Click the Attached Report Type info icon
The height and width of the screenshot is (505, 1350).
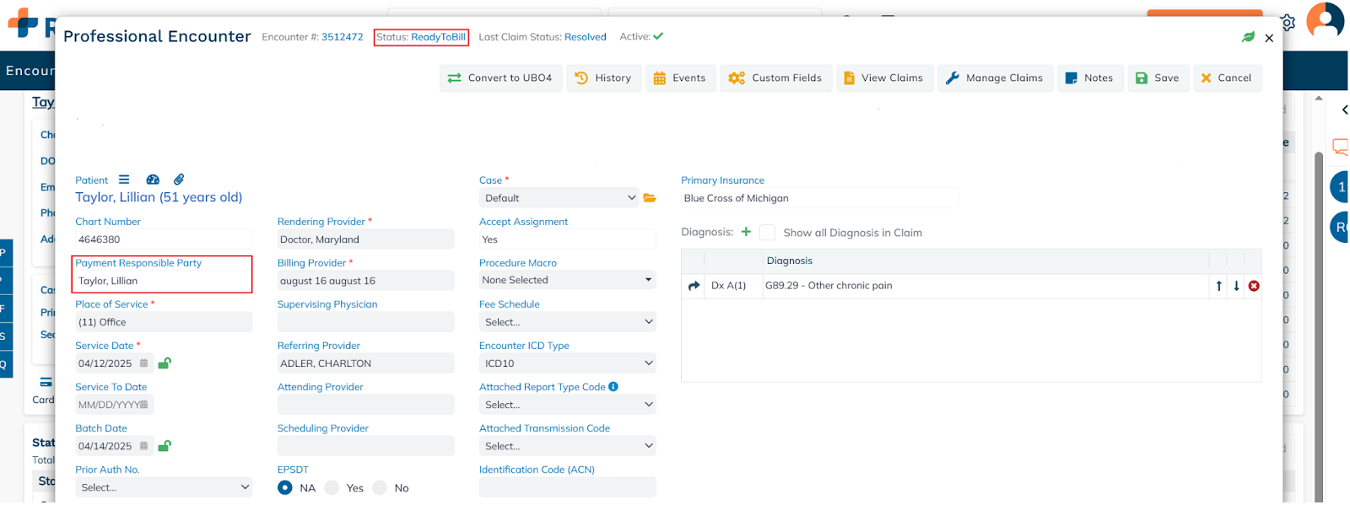(x=613, y=387)
